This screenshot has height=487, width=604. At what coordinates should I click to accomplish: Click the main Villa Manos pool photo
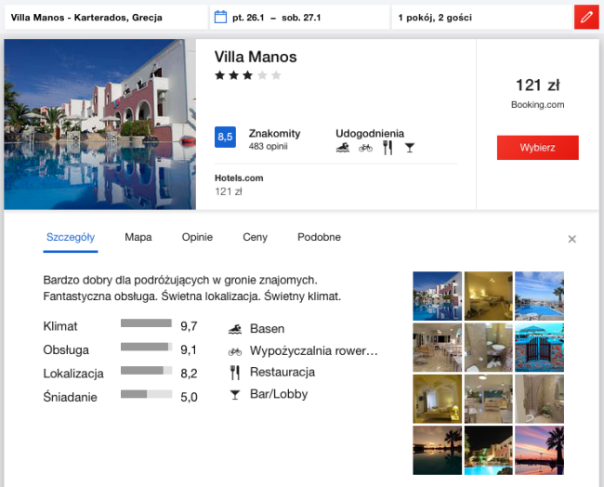[x=99, y=125]
